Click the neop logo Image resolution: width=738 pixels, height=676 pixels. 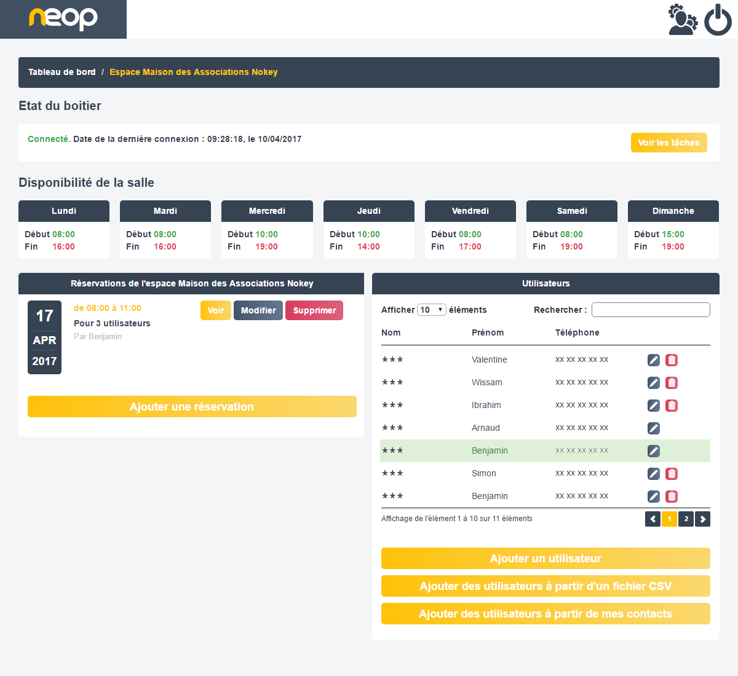63,18
